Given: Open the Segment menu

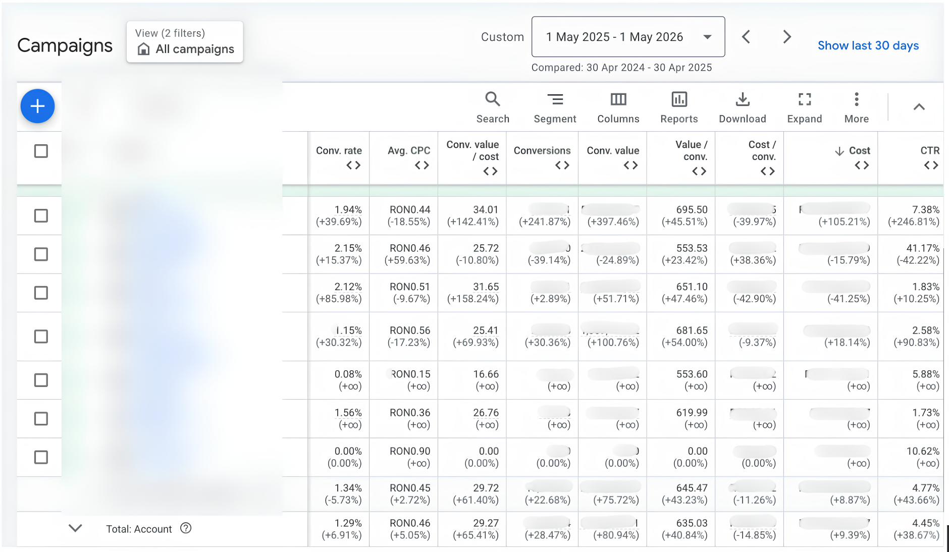Looking at the screenshot, I should point(555,107).
